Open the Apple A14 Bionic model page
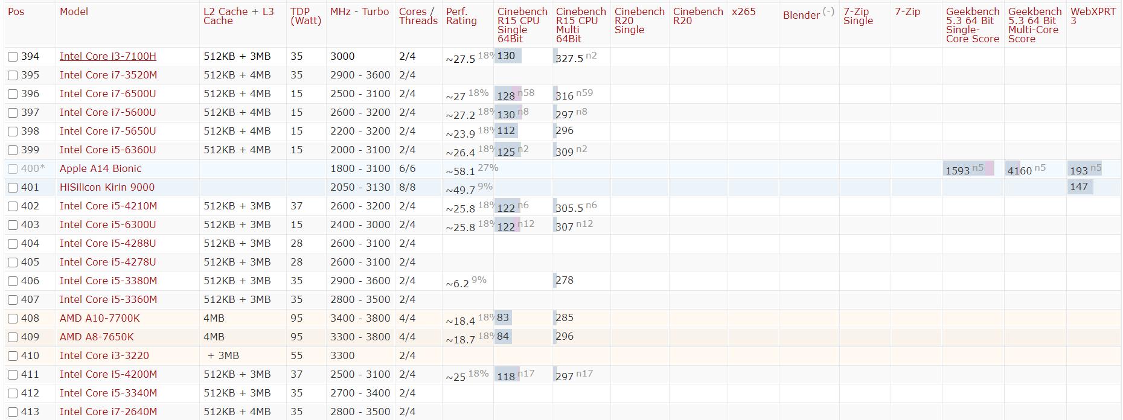 click(100, 168)
